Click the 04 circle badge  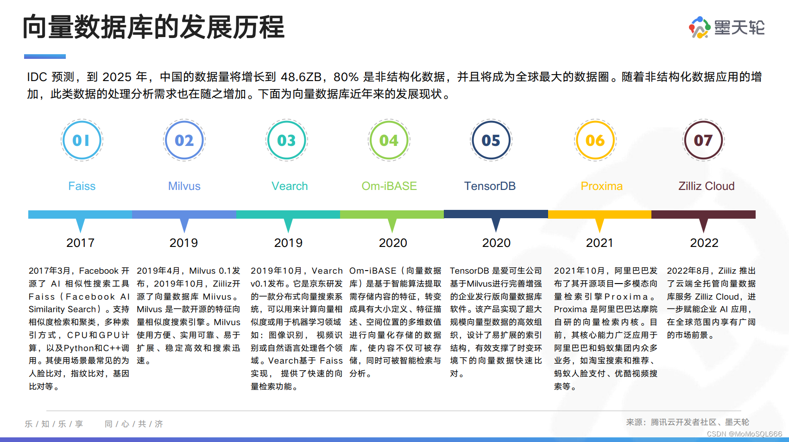point(389,140)
